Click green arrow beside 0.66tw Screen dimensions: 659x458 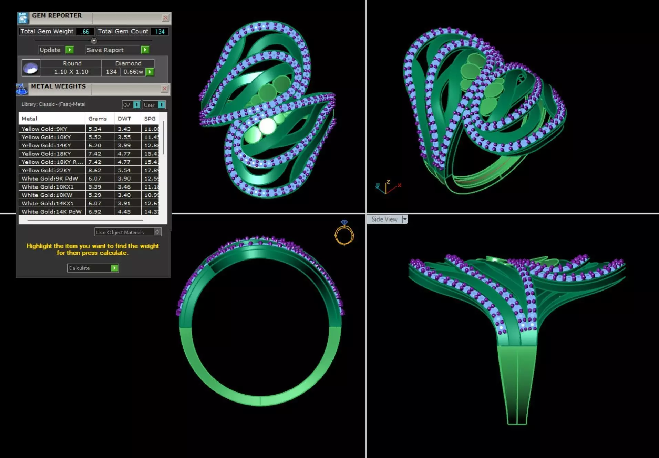click(150, 72)
